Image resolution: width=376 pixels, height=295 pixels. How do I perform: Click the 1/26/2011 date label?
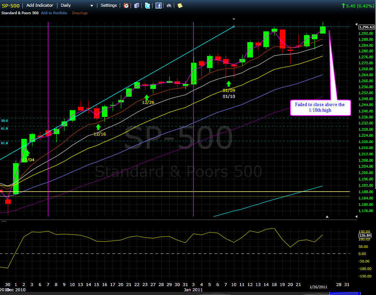[318, 287]
